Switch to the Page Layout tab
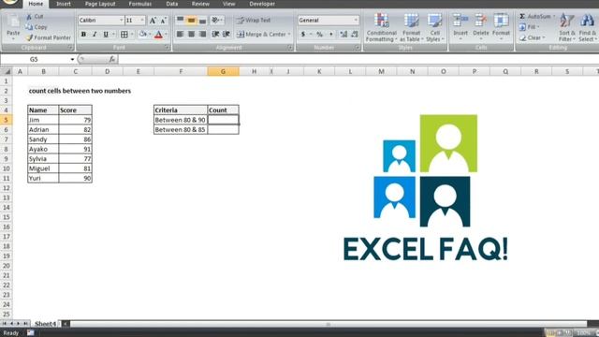This screenshot has width=599, height=337. 100,4
